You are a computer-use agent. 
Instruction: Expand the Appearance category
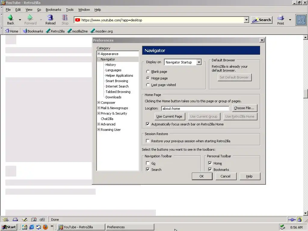(x=99, y=54)
